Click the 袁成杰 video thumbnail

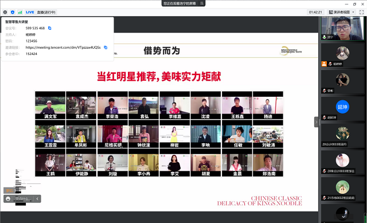click(81, 105)
